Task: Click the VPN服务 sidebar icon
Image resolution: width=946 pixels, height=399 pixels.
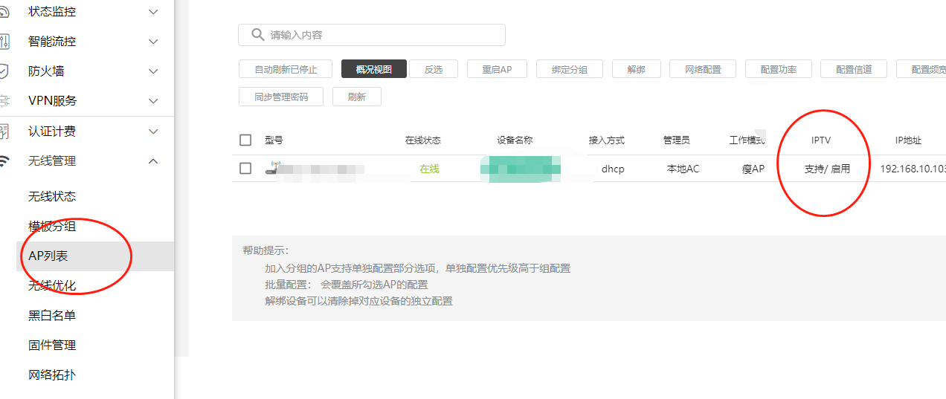Action: (x=4, y=100)
